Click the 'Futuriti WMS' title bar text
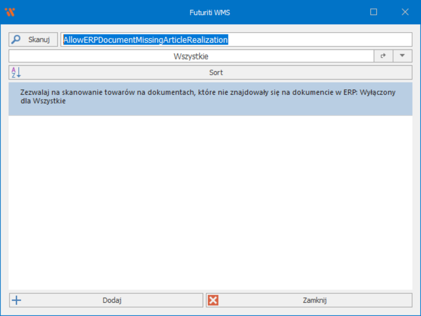 [x=210, y=12]
